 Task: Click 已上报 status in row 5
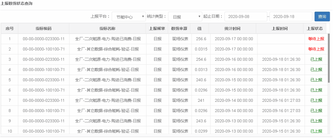tap(316, 80)
